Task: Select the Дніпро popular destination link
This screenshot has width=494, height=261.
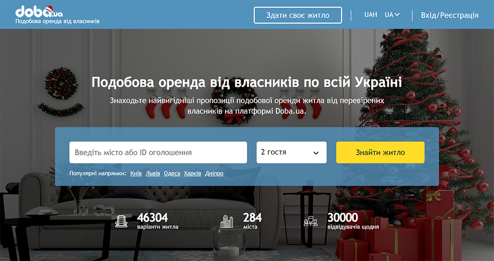Action: (214, 173)
